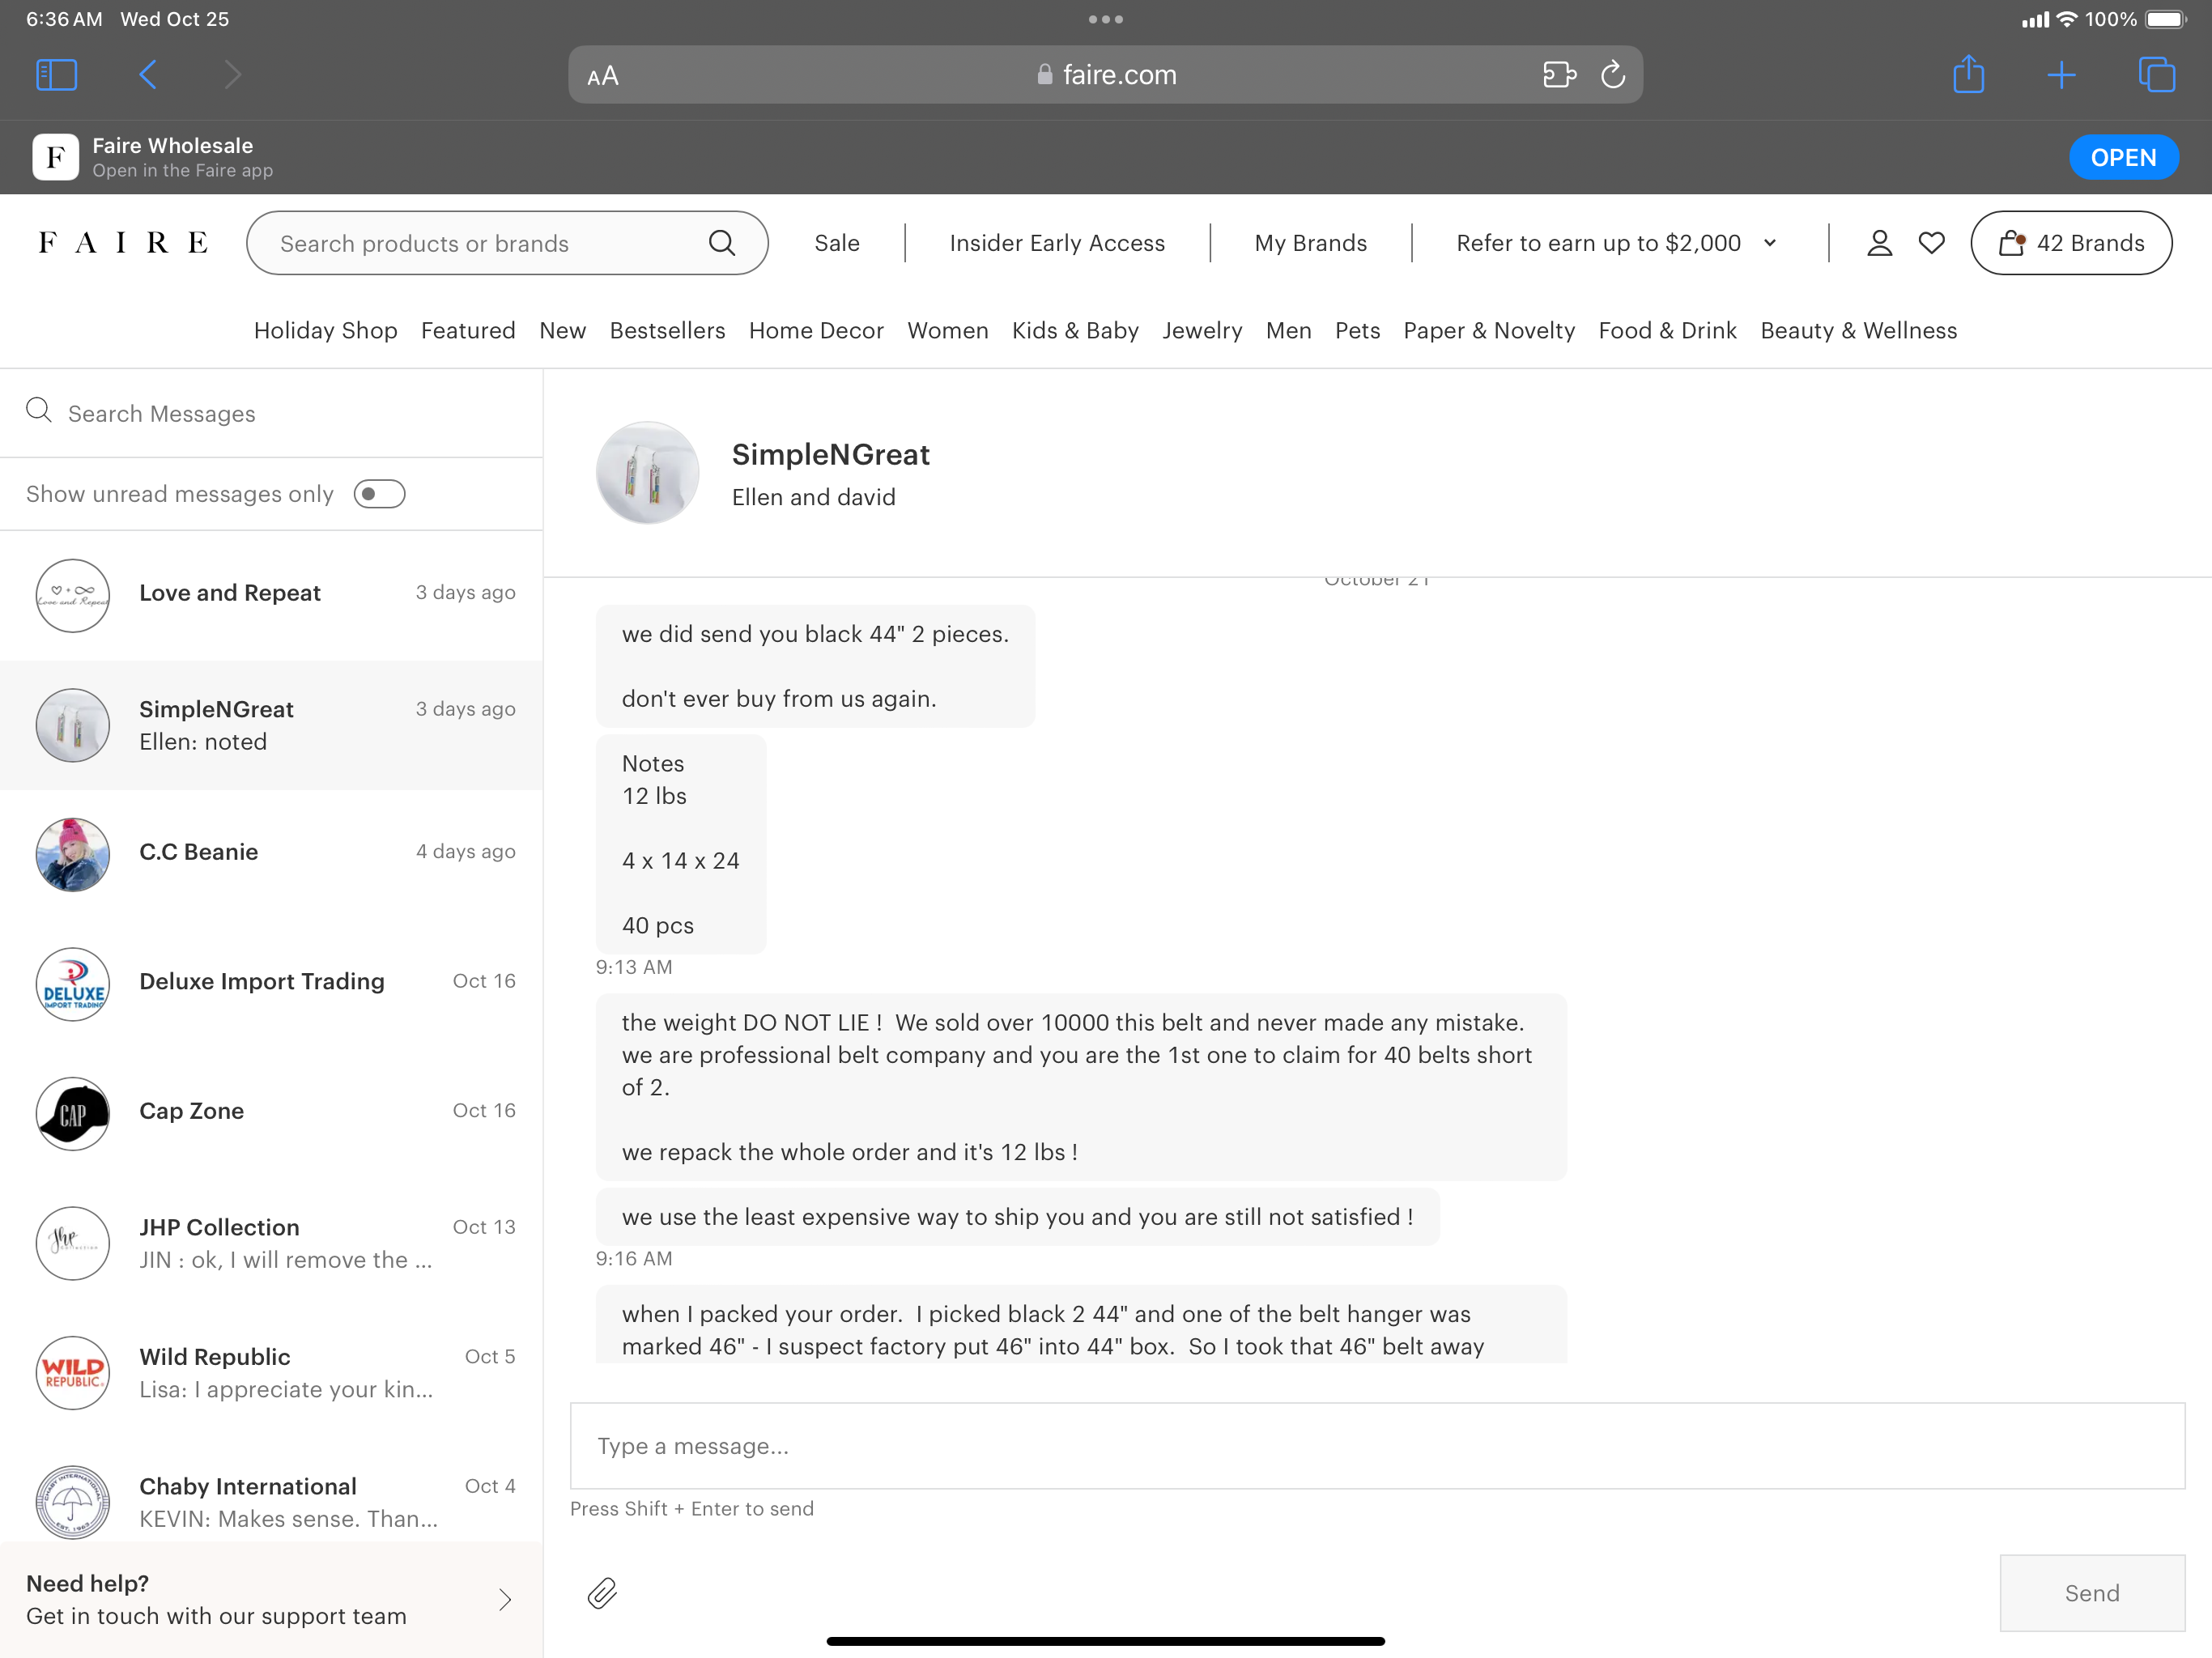Open Faire app with OPEN button

click(2122, 158)
